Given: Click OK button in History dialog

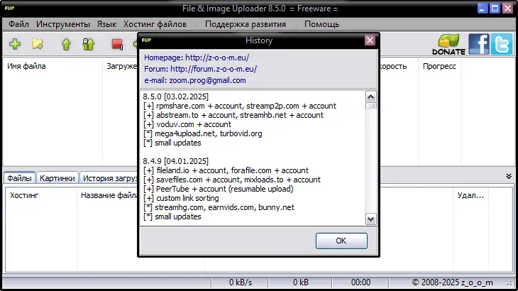Looking at the screenshot, I should click(x=341, y=241).
